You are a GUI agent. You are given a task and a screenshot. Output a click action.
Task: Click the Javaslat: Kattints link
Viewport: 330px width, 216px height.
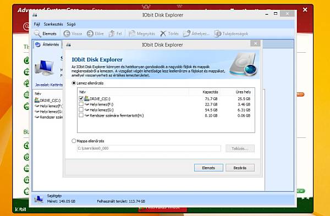(49, 85)
